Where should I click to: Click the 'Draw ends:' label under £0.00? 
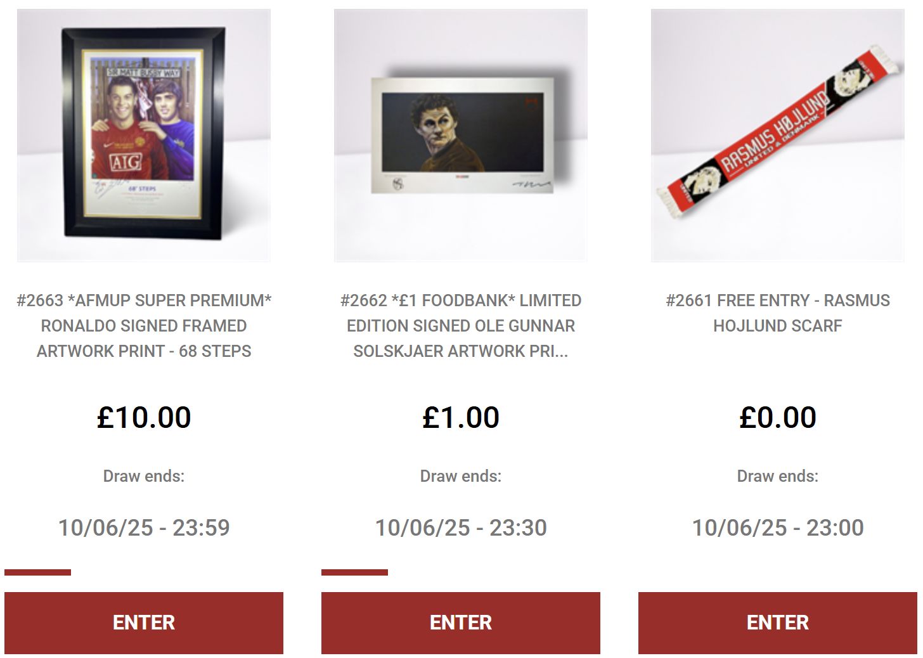click(x=778, y=476)
